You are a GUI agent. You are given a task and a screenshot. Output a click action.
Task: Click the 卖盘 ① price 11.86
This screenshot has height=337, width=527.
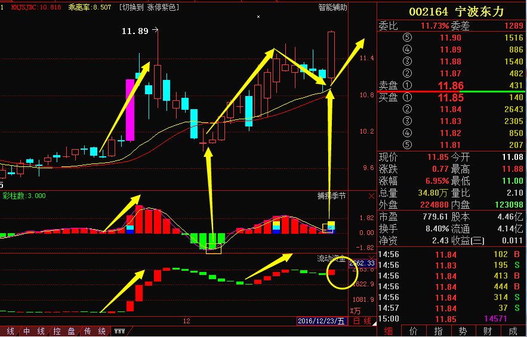tap(450, 86)
